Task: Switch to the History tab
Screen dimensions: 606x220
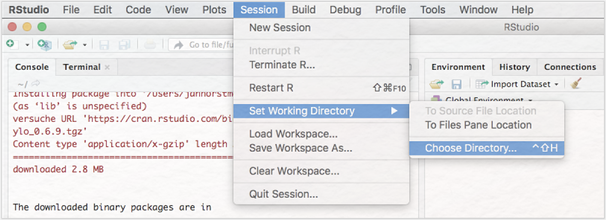Action: (515, 67)
